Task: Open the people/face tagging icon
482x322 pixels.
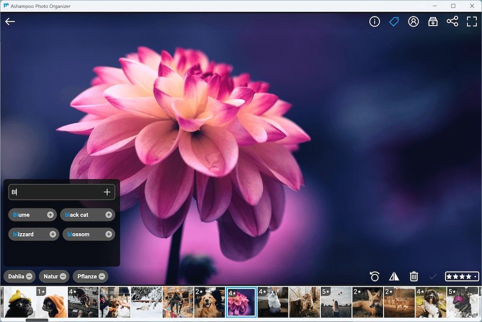Action: pyautogui.click(x=413, y=22)
